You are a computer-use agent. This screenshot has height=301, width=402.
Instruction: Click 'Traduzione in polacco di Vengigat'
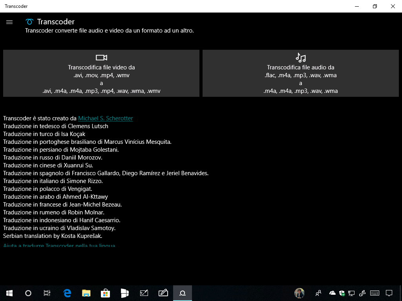48,189
